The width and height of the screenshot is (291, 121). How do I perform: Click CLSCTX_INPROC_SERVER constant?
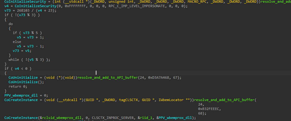coord(113,118)
